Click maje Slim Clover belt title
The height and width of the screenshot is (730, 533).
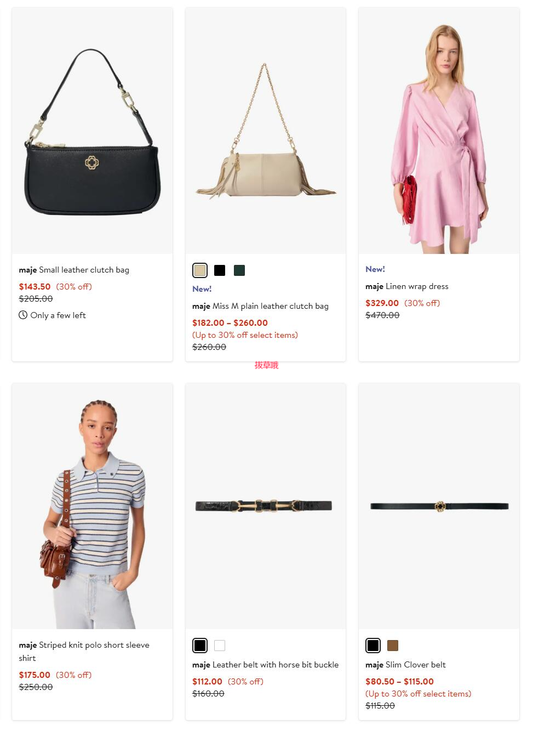pyautogui.click(x=405, y=665)
